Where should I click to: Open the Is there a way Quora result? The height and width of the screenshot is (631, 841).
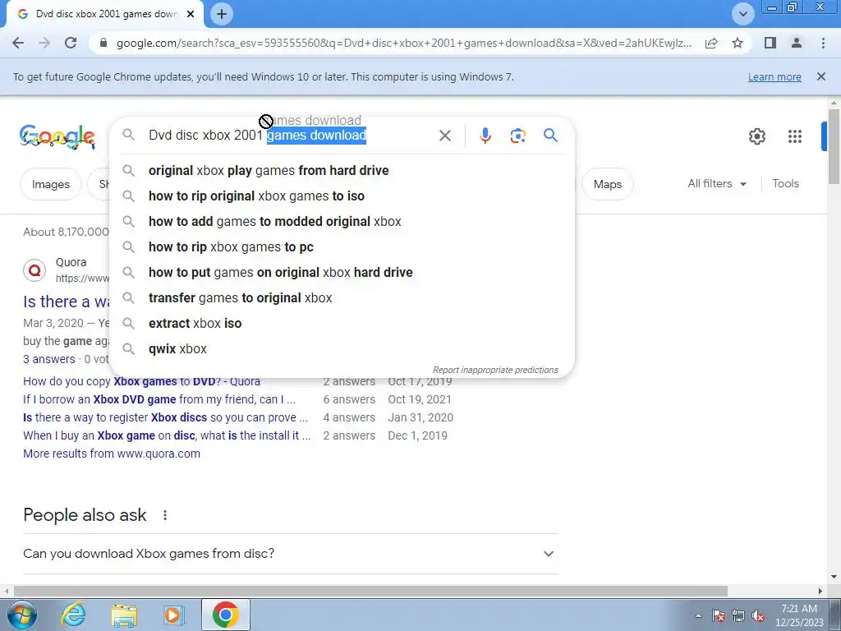click(x=66, y=302)
